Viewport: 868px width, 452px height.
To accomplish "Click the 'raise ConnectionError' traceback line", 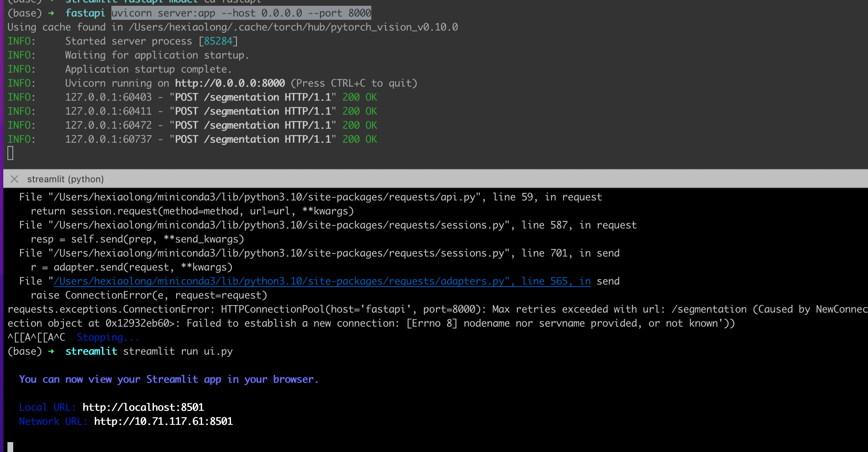I will [149, 295].
